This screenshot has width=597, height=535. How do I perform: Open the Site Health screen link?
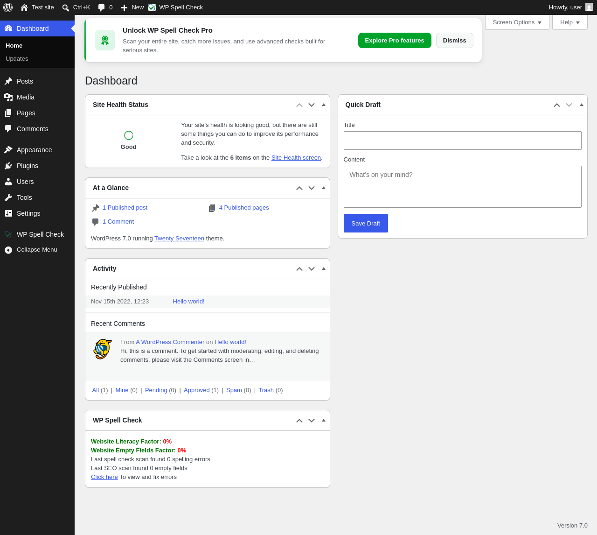(296, 158)
